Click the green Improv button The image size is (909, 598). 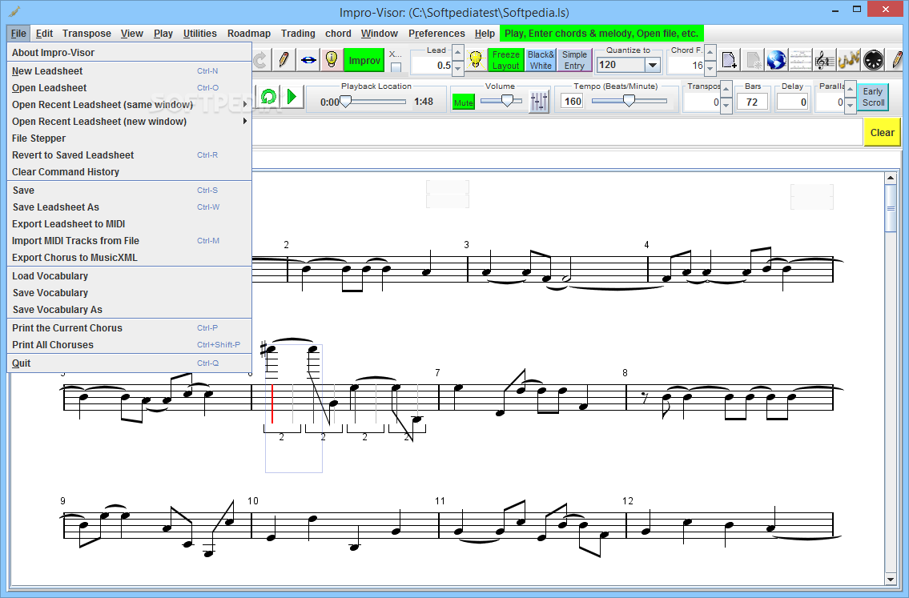(x=364, y=60)
